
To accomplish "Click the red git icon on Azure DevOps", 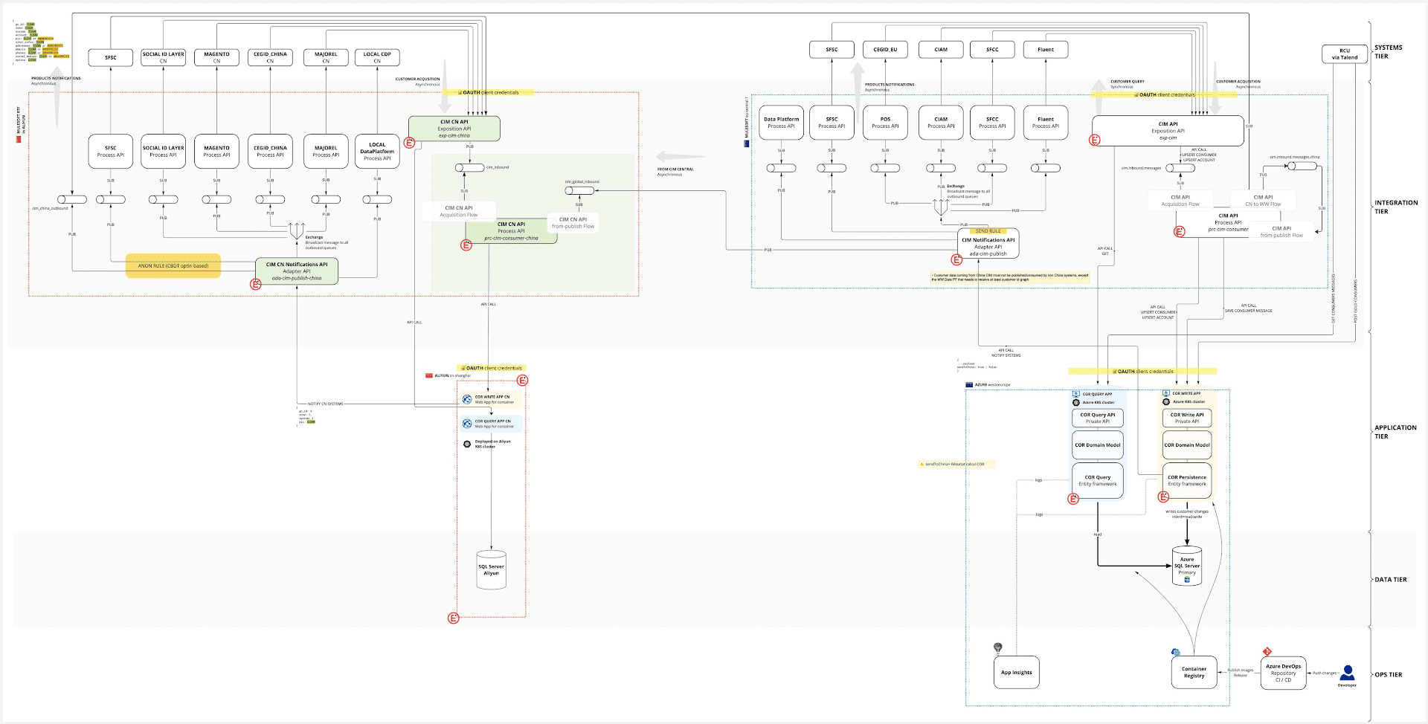I will pyautogui.click(x=1267, y=652).
